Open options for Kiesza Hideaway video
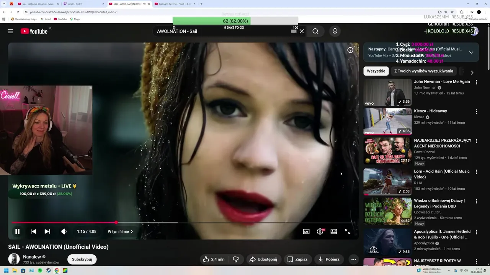 (477, 112)
